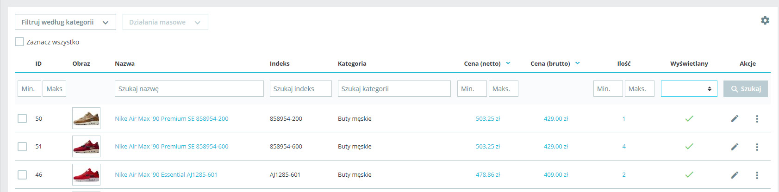
Task: Open the settings gear icon
Action: (x=765, y=20)
